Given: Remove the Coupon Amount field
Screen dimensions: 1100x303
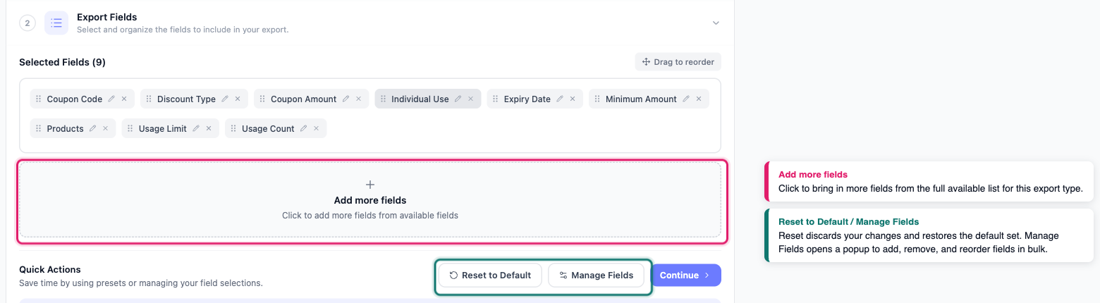Looking at the screenshot, I should click(358, 99).
